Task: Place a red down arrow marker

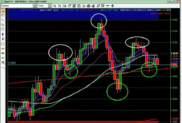Action: click(3, 39)
